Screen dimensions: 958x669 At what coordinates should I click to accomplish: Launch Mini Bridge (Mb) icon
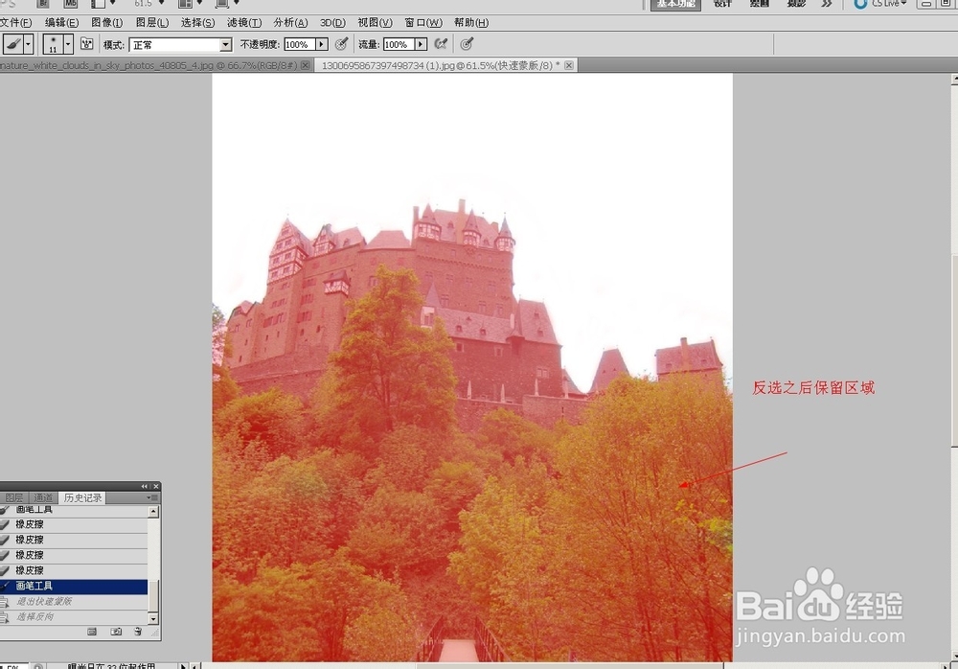click(x=71, y=3)
